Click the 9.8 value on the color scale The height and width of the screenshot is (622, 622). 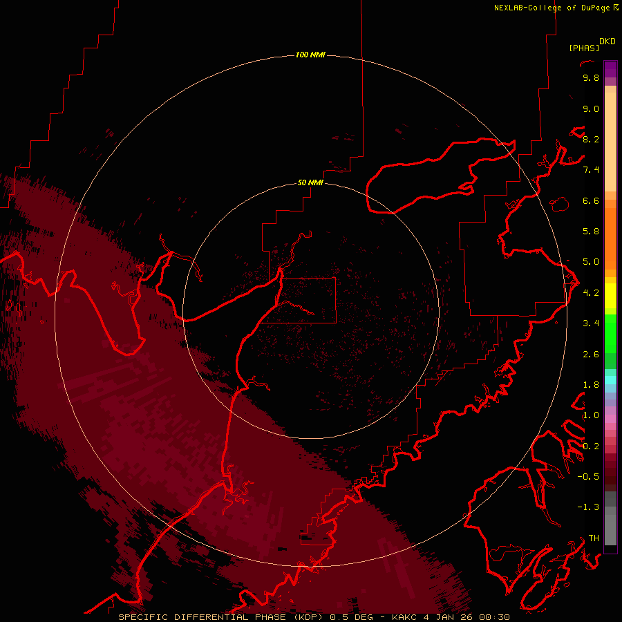591,78
